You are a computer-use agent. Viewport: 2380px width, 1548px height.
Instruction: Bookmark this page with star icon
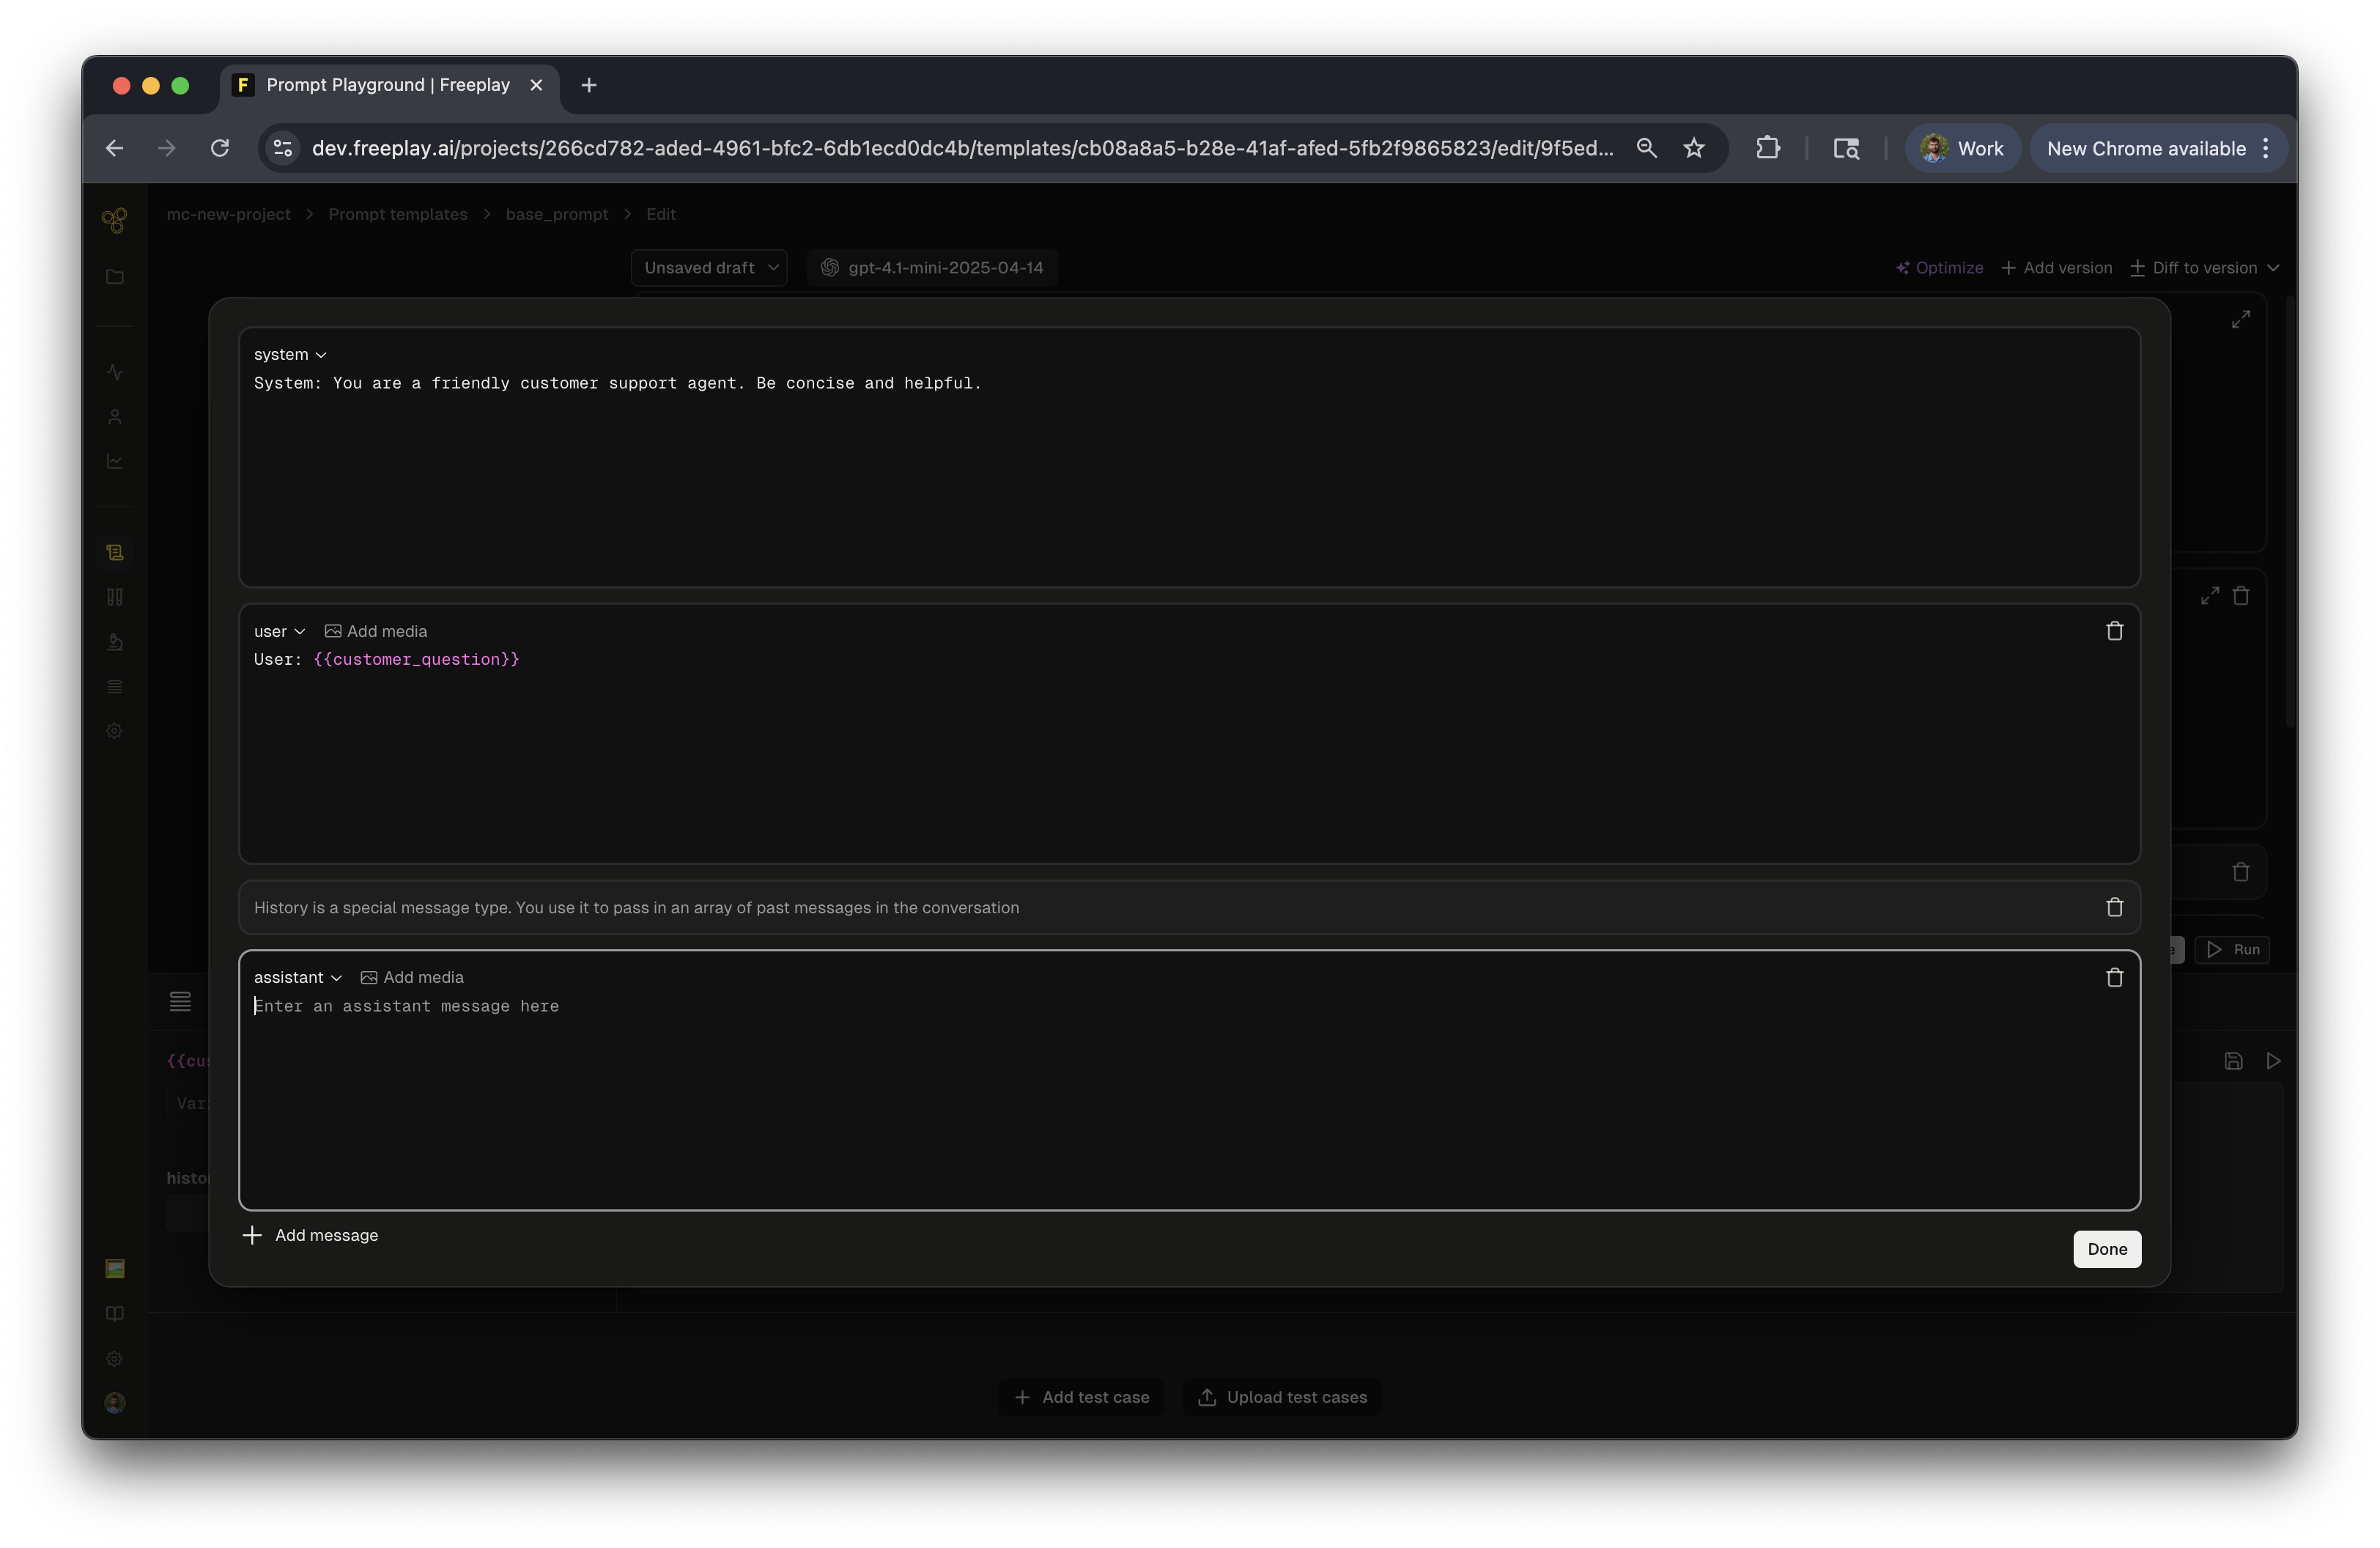click(x=1693, y=148)
